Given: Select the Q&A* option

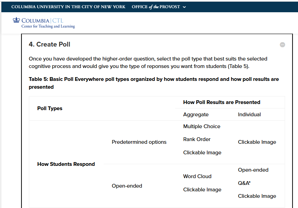Looking at the screenshot, I should click(x=244, y=183).
